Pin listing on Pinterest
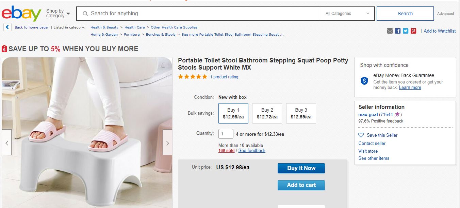460x208 pixels. (x=413, y=31)
